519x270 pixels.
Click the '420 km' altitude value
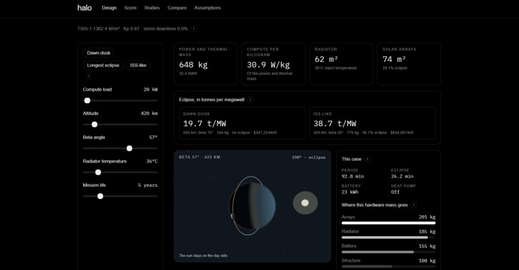pyautogui.click(x=149, y=113)
